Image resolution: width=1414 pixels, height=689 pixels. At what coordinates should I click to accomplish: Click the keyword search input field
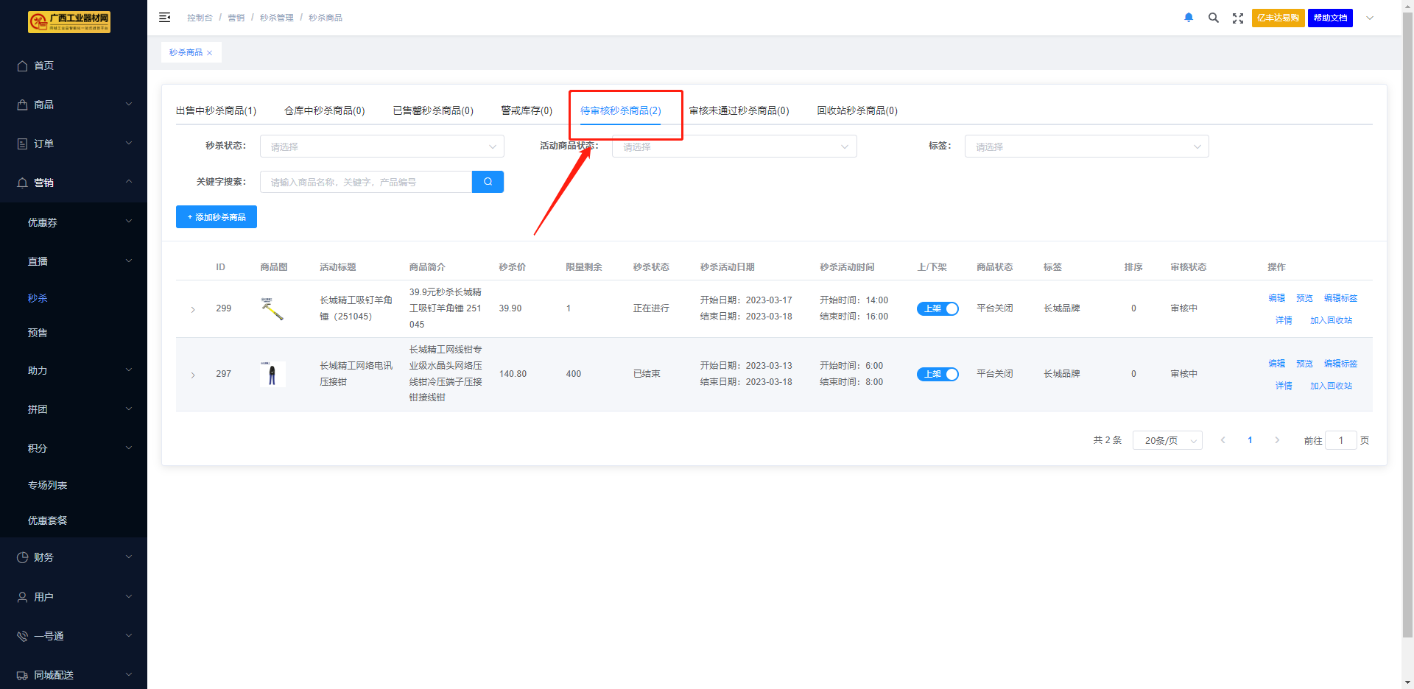pos(366,182)
